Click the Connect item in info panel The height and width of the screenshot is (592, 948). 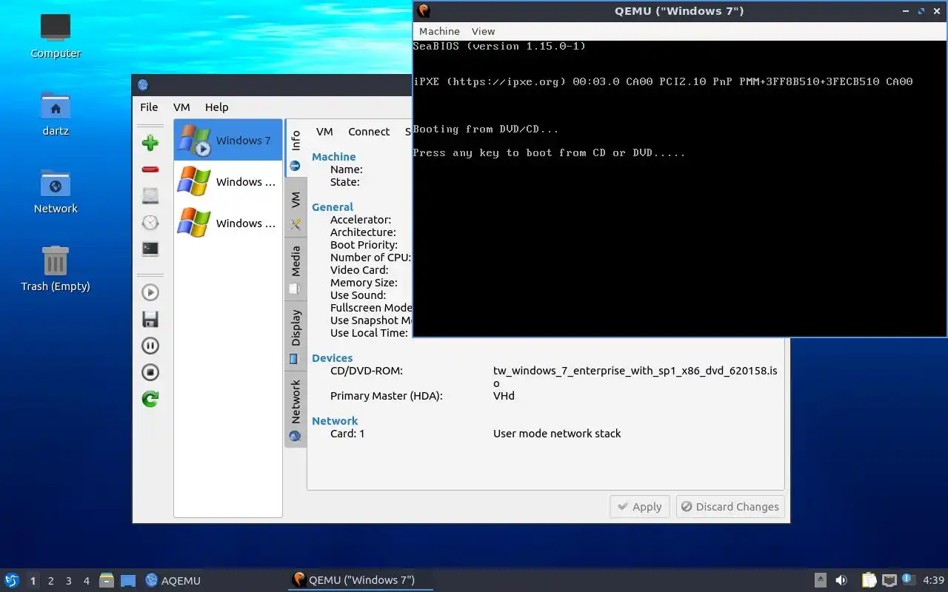click(369, 132)
